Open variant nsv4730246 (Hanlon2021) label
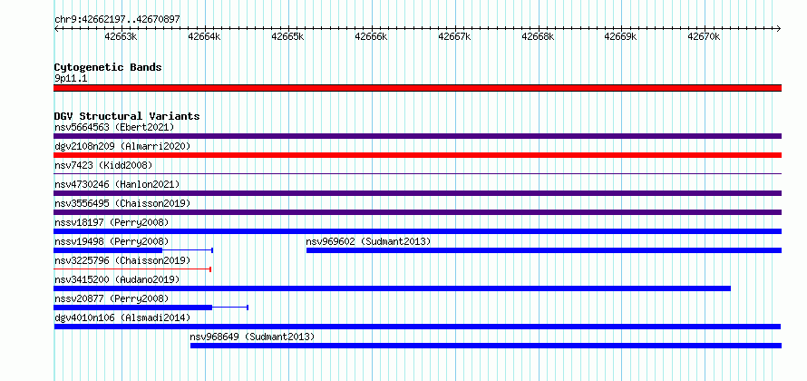 [x=117, y=184]
